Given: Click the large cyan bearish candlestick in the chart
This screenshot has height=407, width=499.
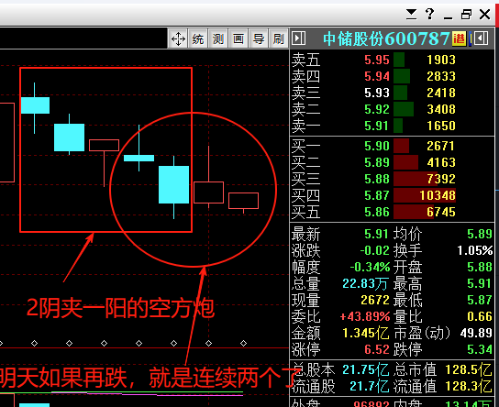Looking at the screenshot, I should [173, 184].
